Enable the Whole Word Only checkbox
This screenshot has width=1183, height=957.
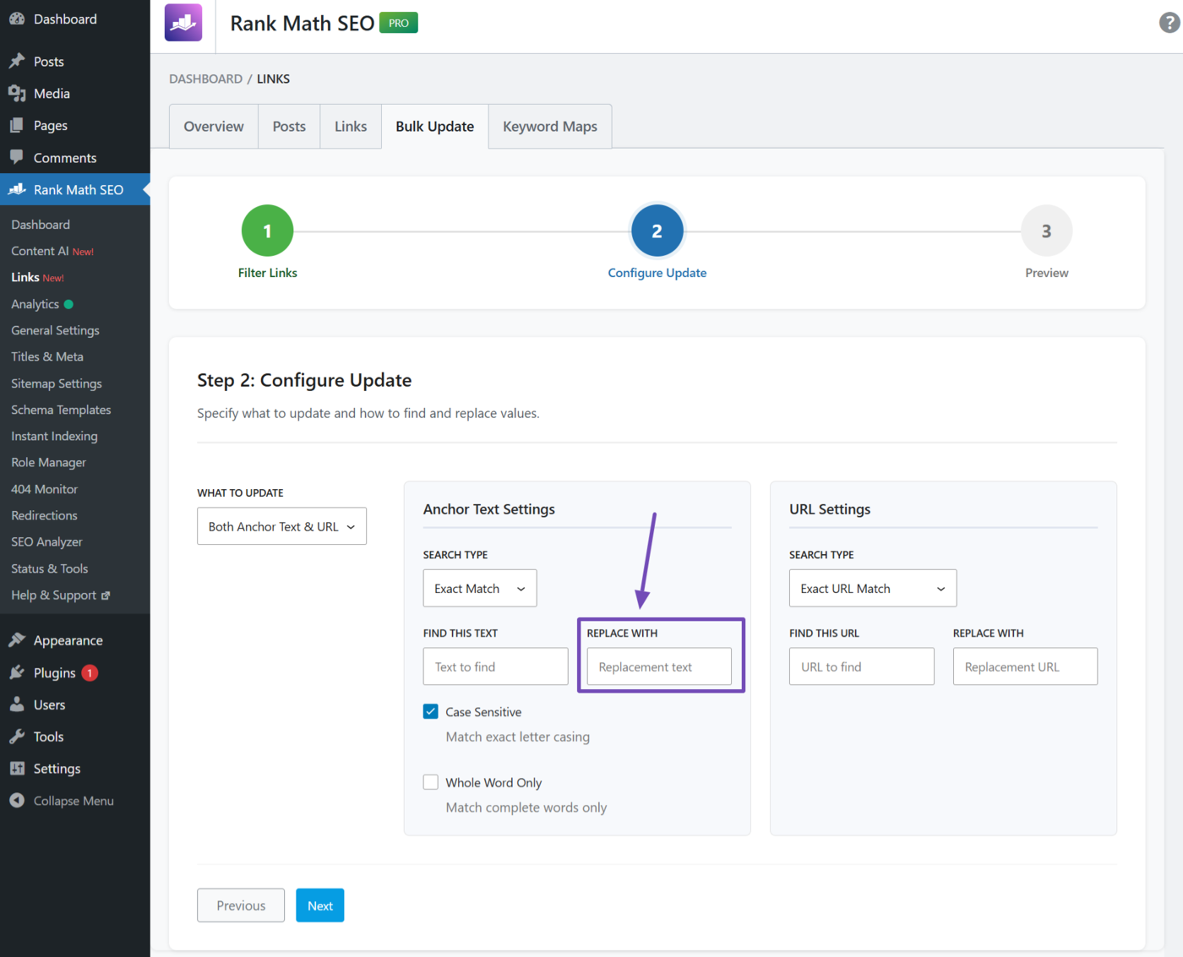431,782
